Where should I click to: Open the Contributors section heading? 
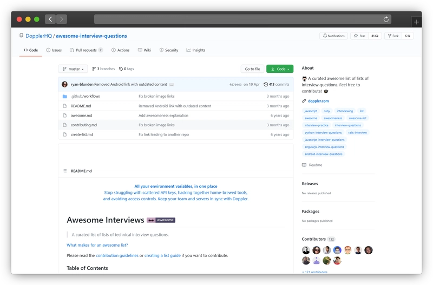(x=314, y=239)
